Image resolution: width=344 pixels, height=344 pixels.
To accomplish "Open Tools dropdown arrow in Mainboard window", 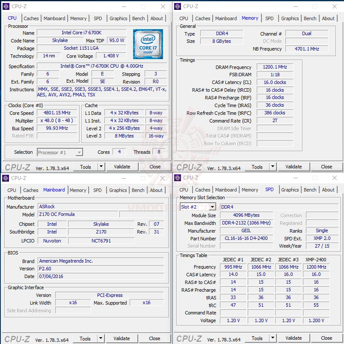I will pos(101,338).
